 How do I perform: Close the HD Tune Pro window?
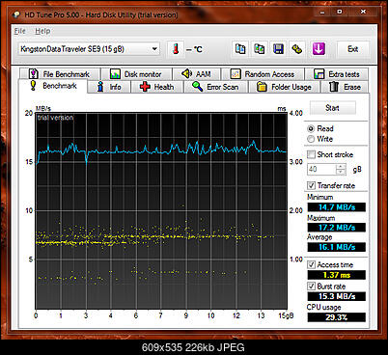pyautogui.click(x=363, y=13)
